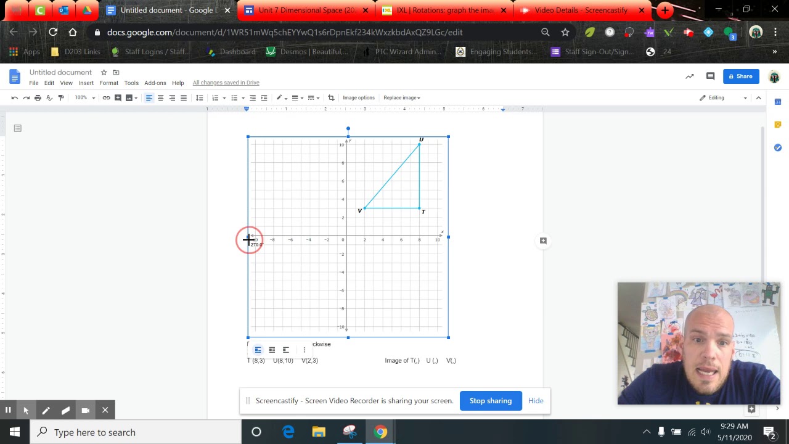
Task: Select the Paint format tool
Action: tap(60, 97)
